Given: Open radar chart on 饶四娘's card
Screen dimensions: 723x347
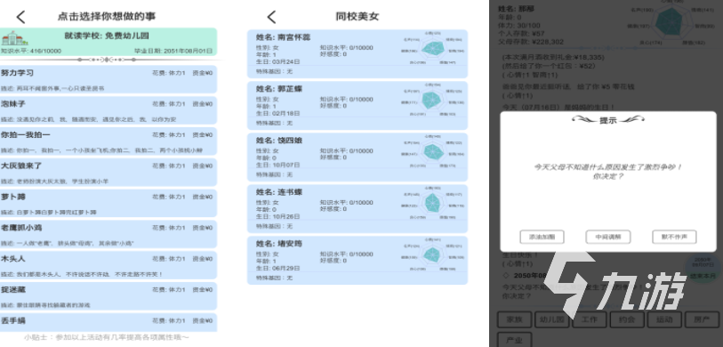Looking at the screenshot, I should [x=431, y=151].
